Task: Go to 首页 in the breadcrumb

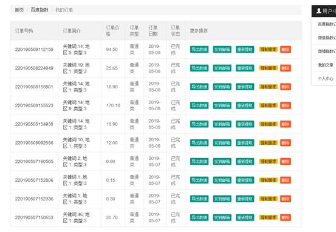Action: coord(19,10)
